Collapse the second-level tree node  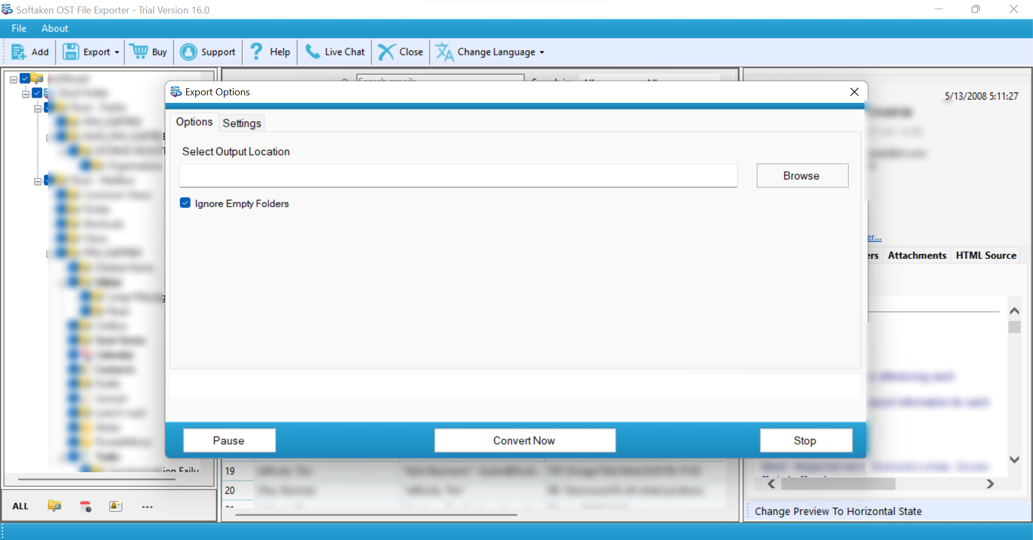coord(25,94)
